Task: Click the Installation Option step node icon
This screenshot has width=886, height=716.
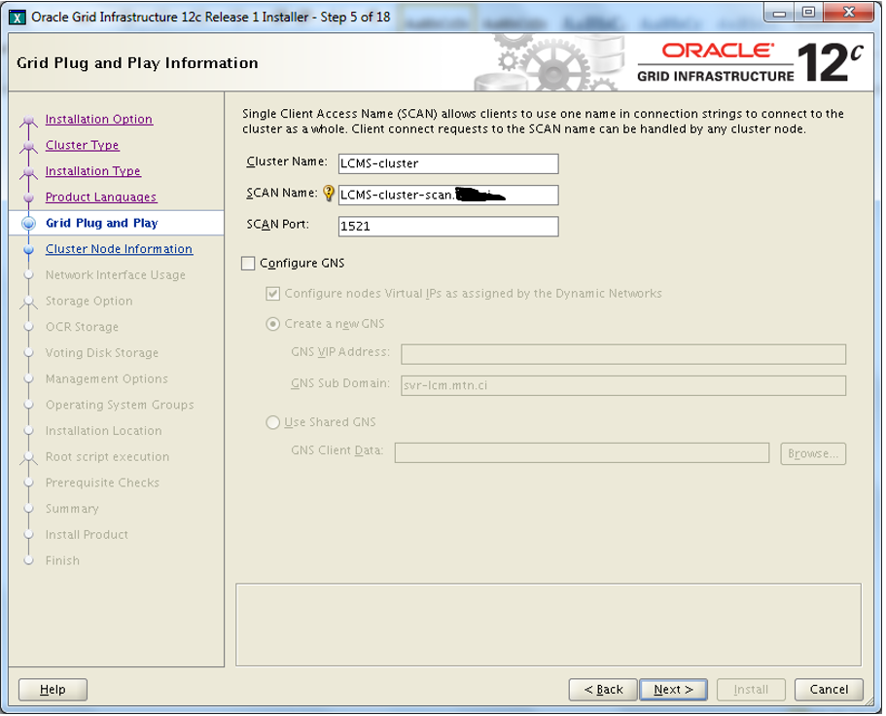Action: pos(28,121)
